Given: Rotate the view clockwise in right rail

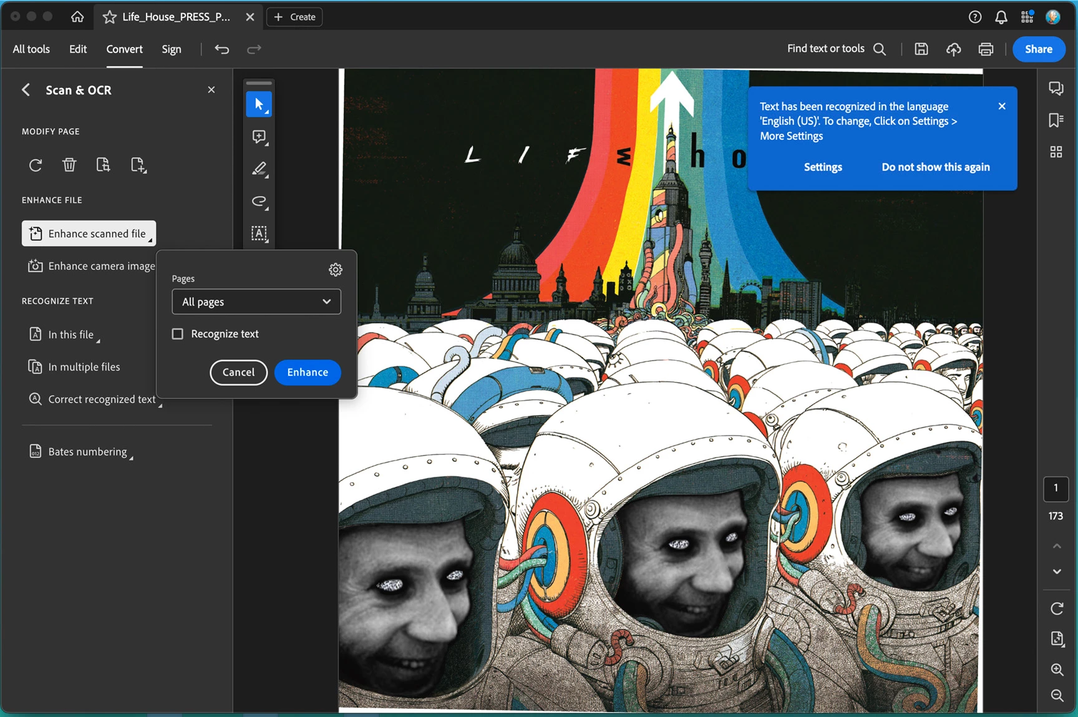Looking at the screenshot, I should (1057, 608).
